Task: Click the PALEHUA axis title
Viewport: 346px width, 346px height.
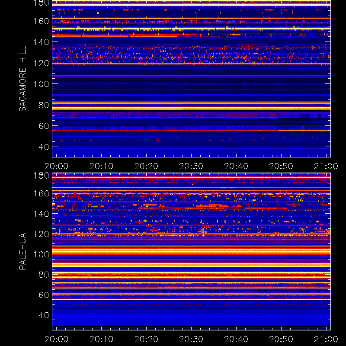Action: tap(23, 251)
